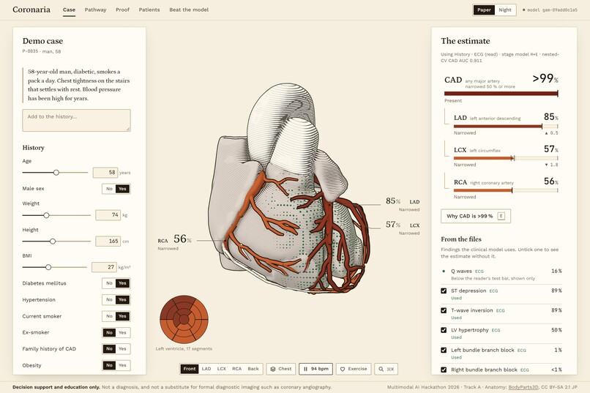Set Hypertension to No
Image resolution: width=590 pixels, height=393 pixels.
tap(109, 300)
